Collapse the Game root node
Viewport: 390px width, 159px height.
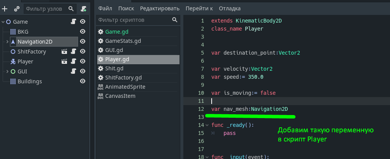tap(3, 22)
